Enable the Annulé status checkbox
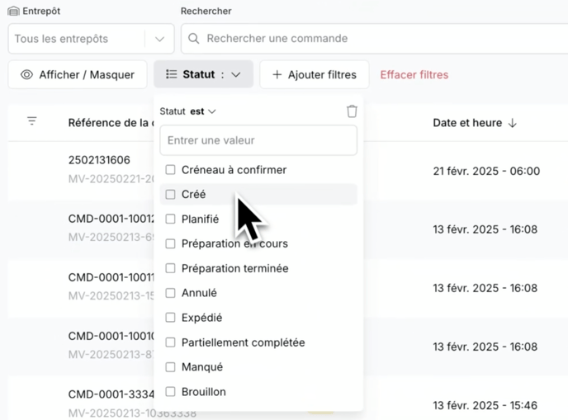This screenshot has width=568, height=420. point(171,293)
